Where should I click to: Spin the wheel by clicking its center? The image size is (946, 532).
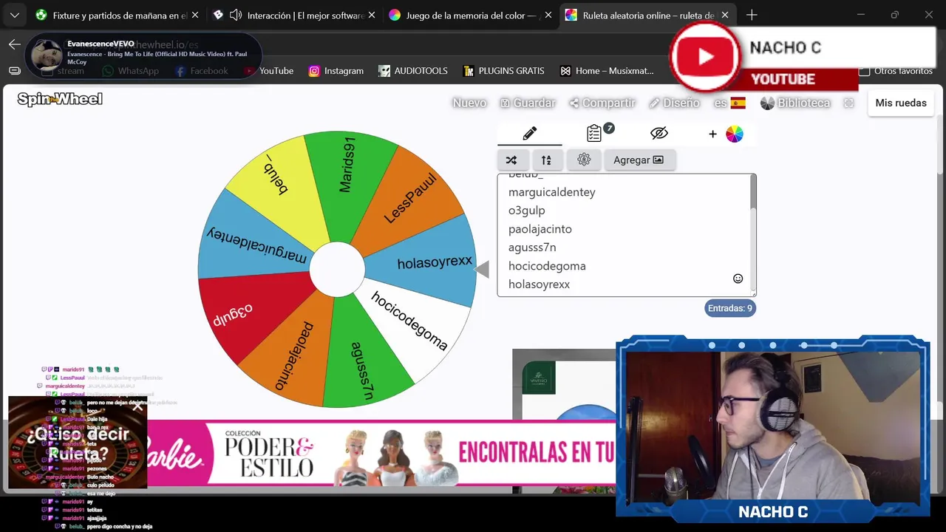click(337, 270)
